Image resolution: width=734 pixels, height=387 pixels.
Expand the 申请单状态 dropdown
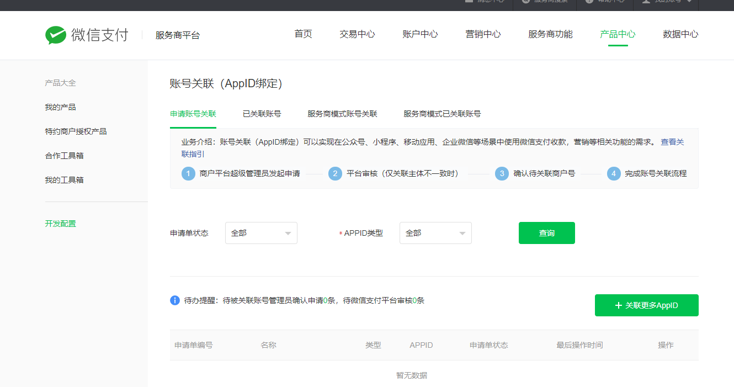(261, 233)
